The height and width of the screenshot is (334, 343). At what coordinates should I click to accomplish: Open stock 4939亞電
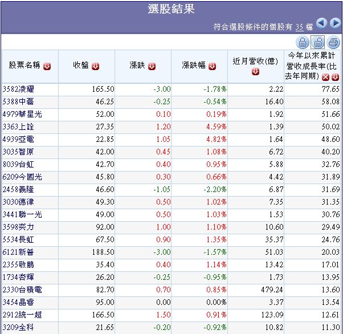pos(18,140)
